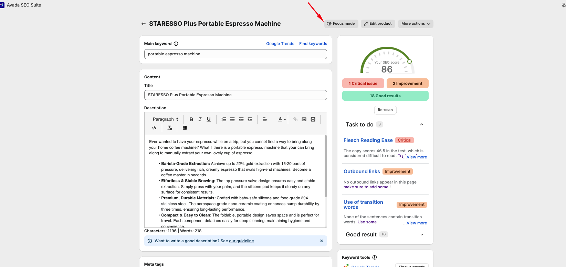
Task: Open the text color picker
Action: 282,119
